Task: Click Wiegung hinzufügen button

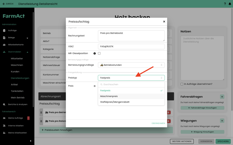Action: (202, 132)
